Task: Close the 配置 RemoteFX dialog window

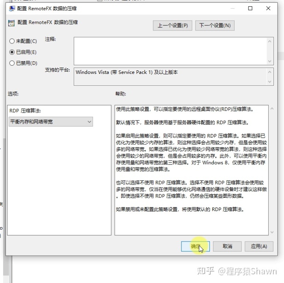Action: click(x=268, y=8)
